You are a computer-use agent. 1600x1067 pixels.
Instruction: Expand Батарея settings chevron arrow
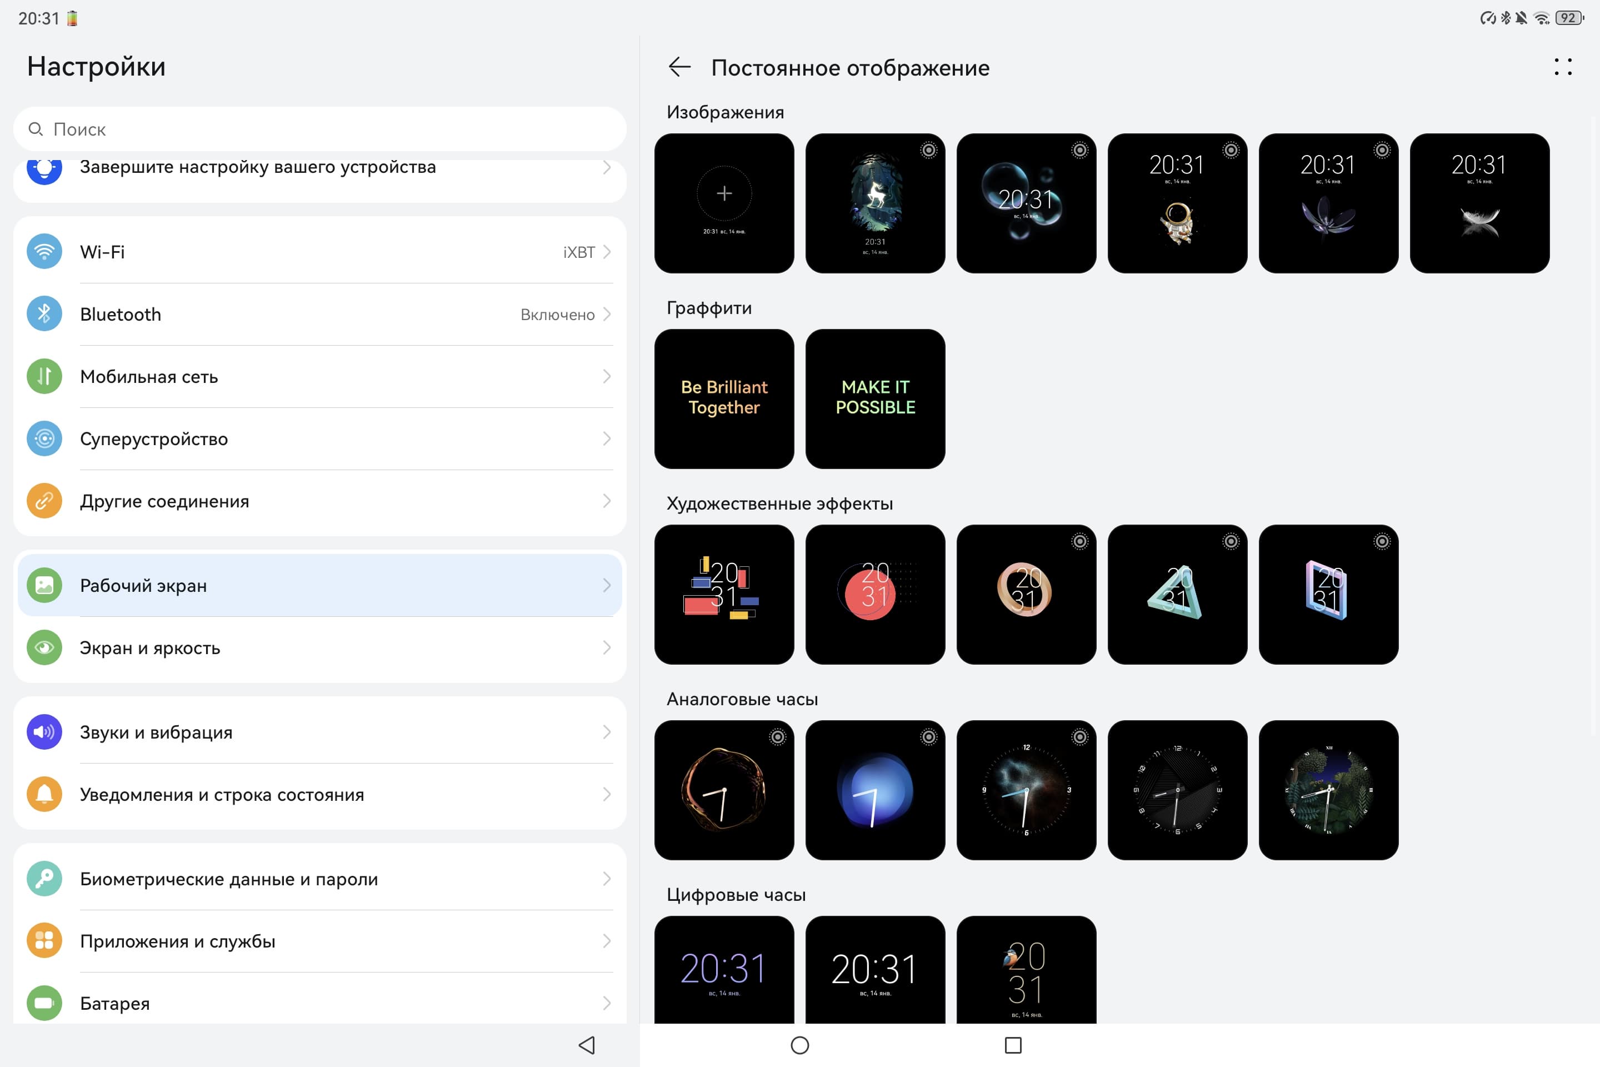tap(606, 1003)
